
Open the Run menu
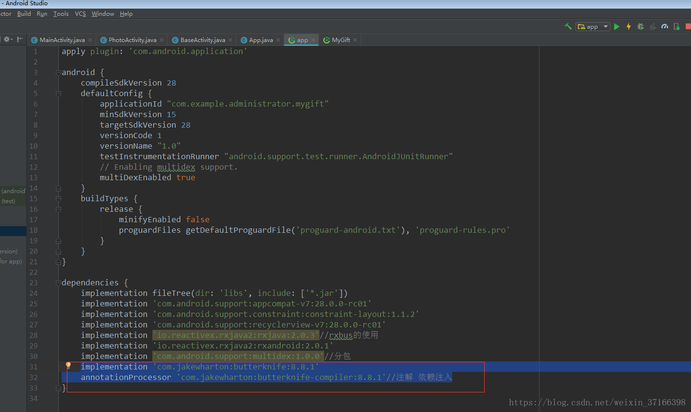click(42, 14)
